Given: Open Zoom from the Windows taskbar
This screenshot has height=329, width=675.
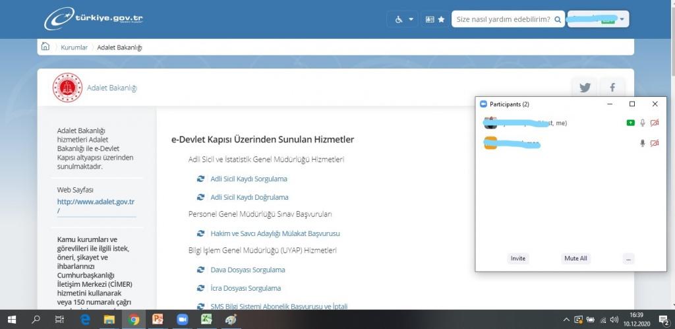Looking at the screenshot, I should [182, 319].
